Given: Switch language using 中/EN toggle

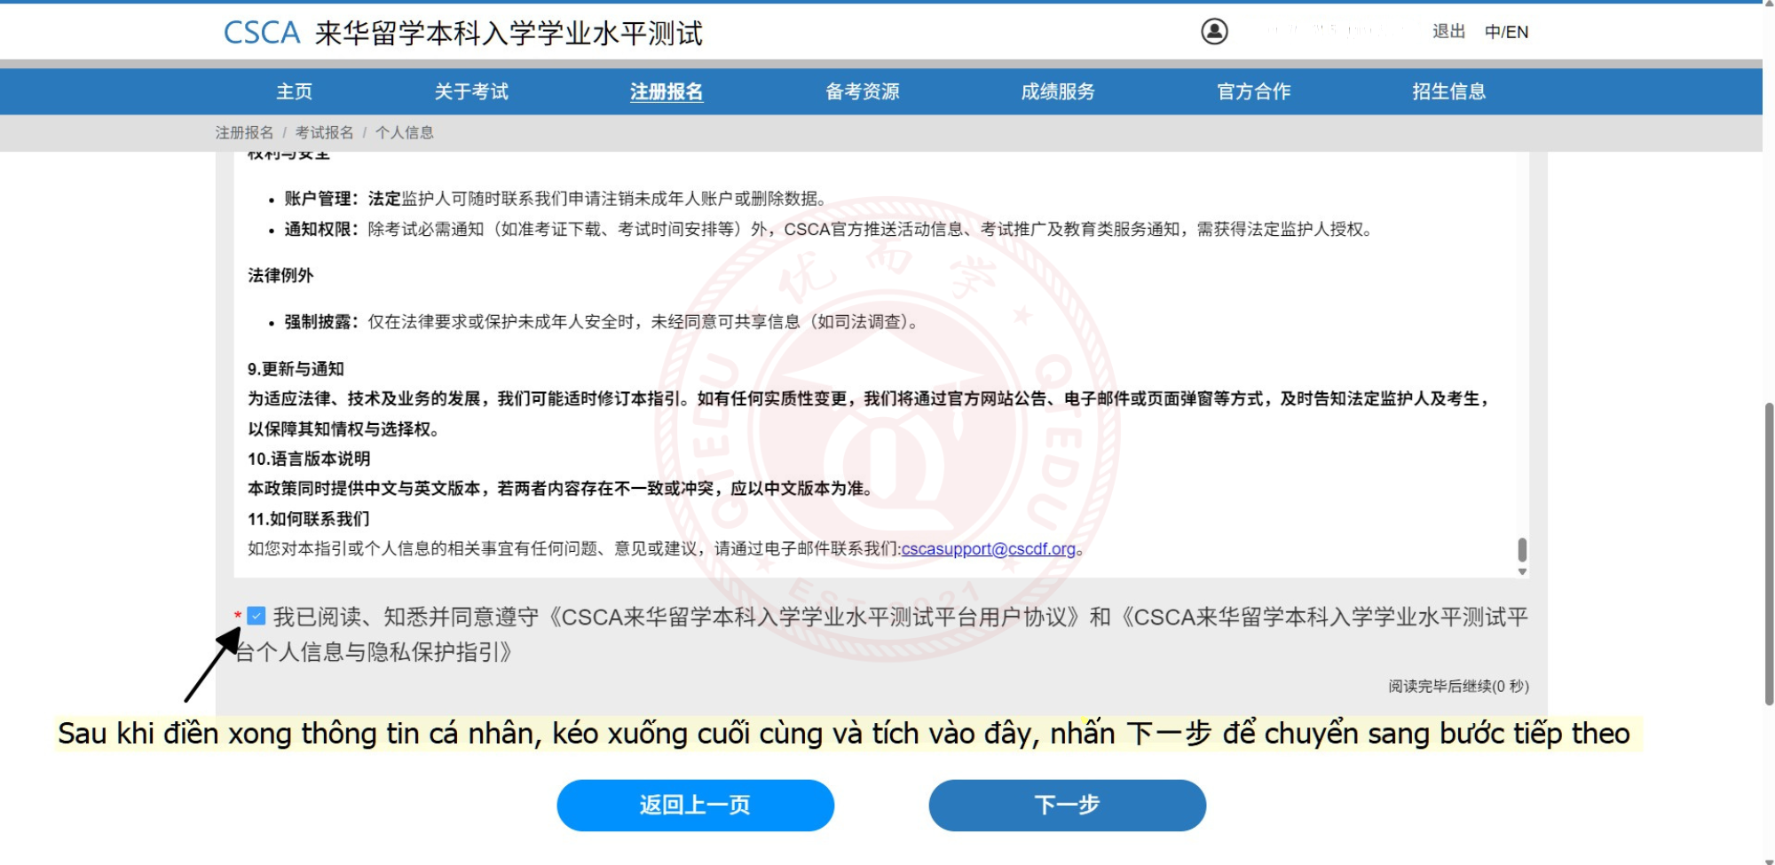Looking at the screenshot, I should (1506, 32).
